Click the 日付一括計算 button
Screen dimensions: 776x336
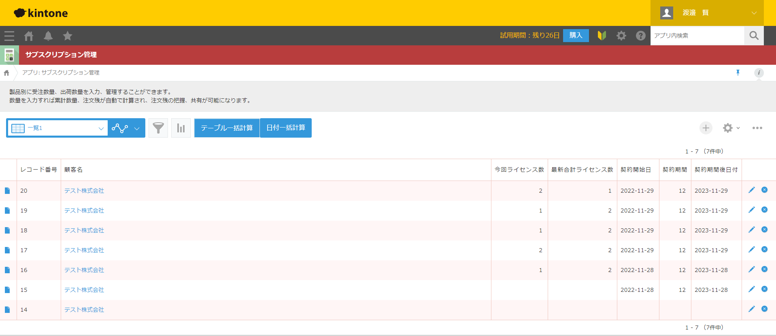point(286,128)
